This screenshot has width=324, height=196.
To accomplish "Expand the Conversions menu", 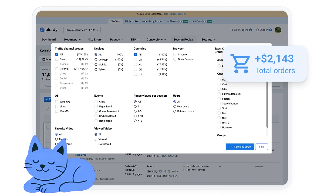I will click(157, 40).
